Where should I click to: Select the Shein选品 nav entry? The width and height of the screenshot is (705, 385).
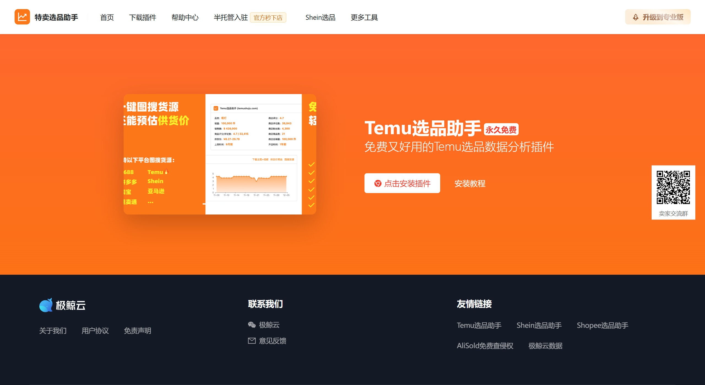coord(321,17)
